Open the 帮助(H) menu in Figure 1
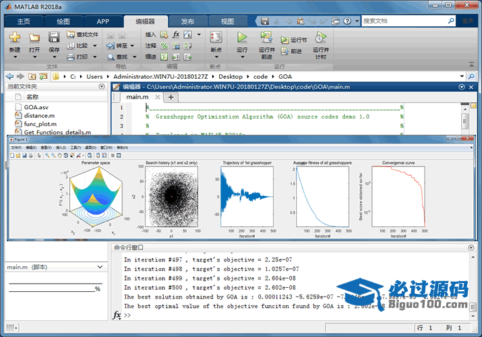Viewport: 482px width, 337px height. pos(122,148)
